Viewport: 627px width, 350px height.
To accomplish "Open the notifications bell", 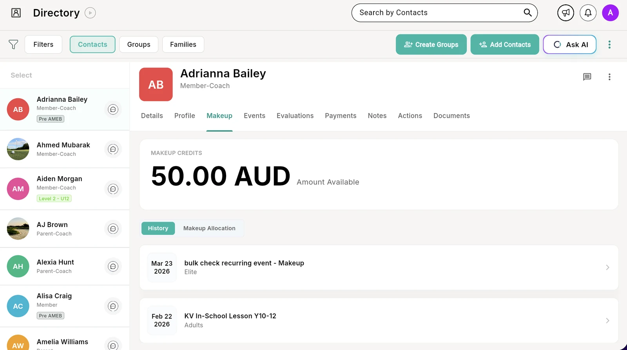I will coord(588,13).
